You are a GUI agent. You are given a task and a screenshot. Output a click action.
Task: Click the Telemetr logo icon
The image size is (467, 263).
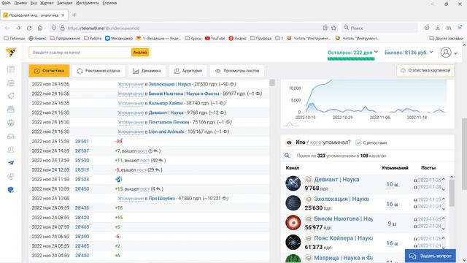(11, 53)
